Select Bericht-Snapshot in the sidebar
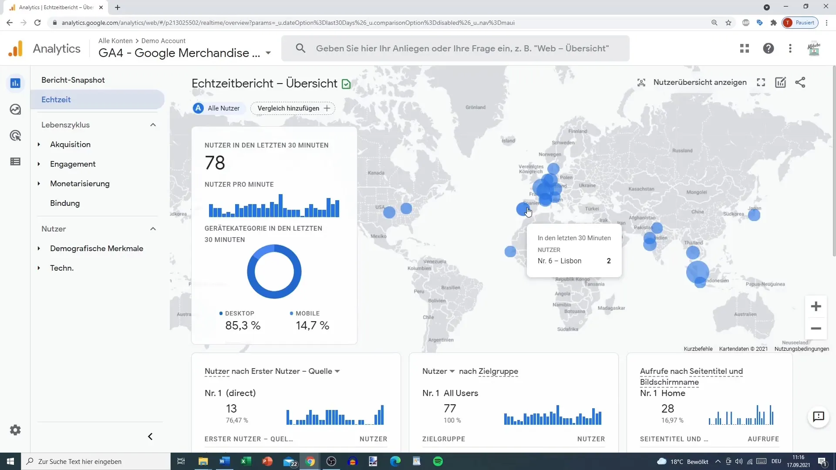 click(x=73, y=80)
